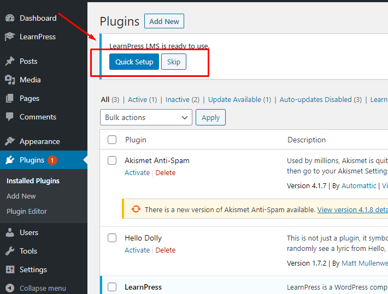Click the LearnPress graduation cap icon
The image size is (388, 294).
click(x=10, y=37)
